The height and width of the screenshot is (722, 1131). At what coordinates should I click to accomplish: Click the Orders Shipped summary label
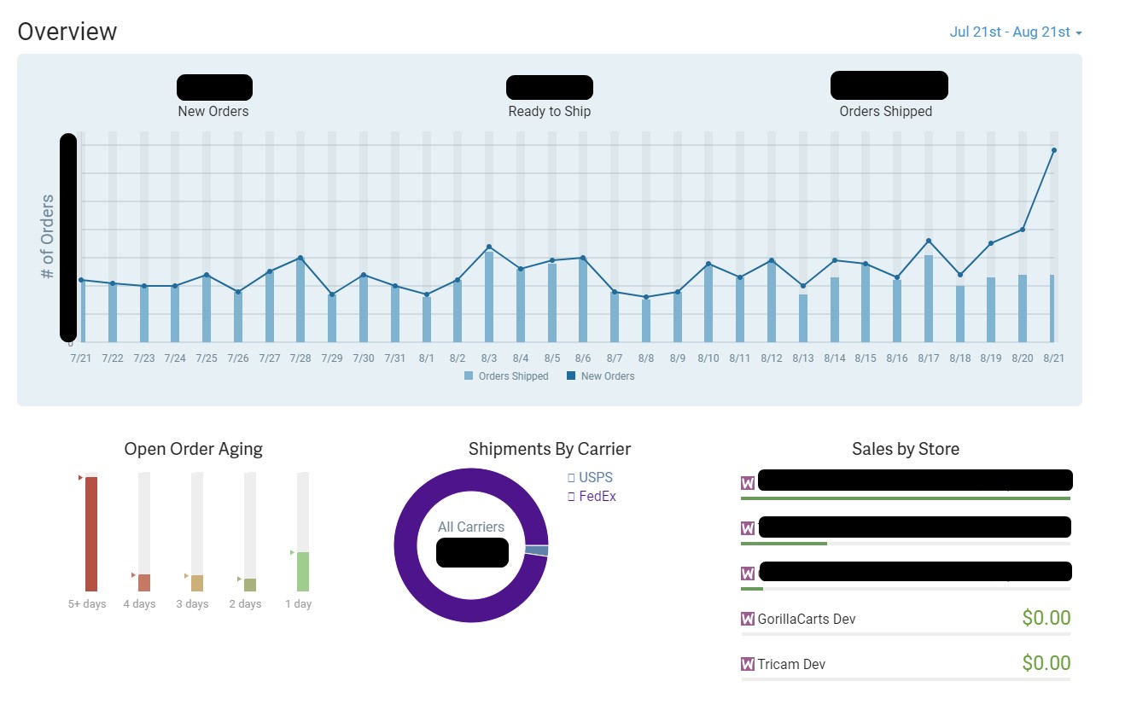coord(886,111)
